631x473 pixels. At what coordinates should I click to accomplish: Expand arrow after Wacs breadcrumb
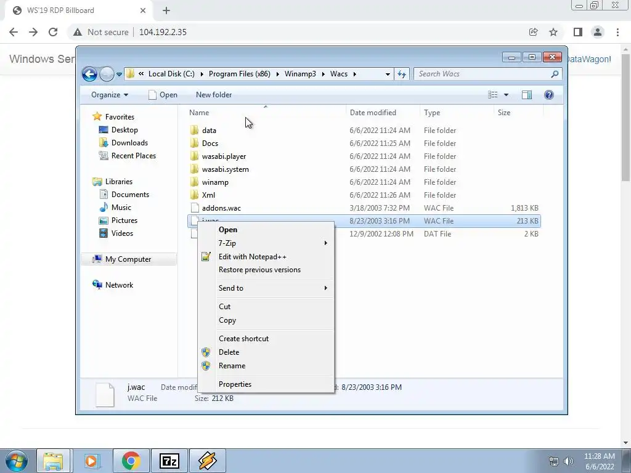pos(354,74)
